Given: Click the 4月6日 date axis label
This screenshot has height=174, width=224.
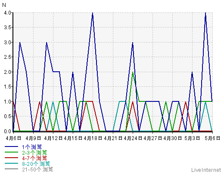Looking at the screenshot, I should pyautogui.click(x=13, y=138).
